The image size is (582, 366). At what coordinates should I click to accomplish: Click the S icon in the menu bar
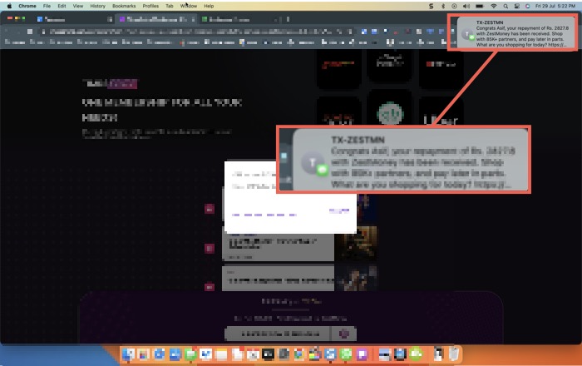[431, 6]
